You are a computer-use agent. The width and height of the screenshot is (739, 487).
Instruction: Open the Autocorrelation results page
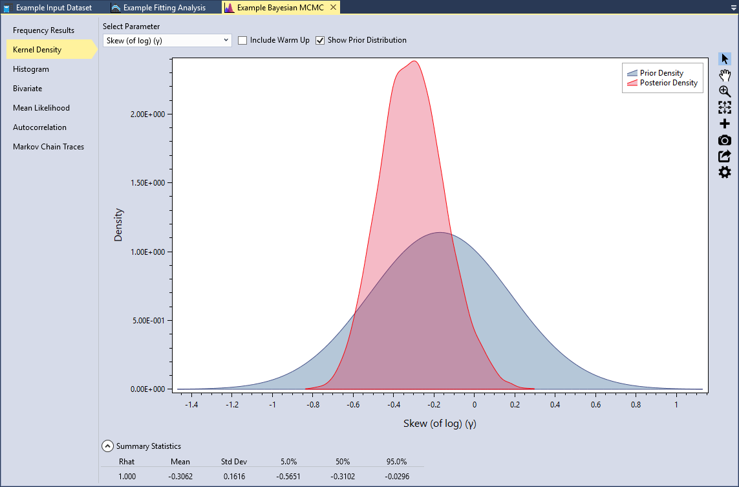click(x=40, y=127)
